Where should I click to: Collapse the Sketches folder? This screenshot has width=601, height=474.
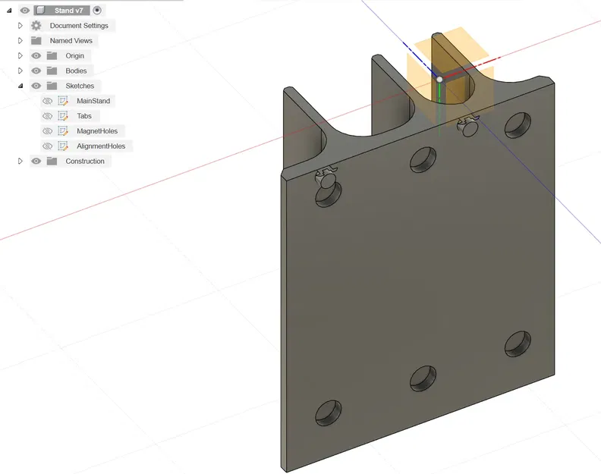pyautogui.click(x=20, y=86)
